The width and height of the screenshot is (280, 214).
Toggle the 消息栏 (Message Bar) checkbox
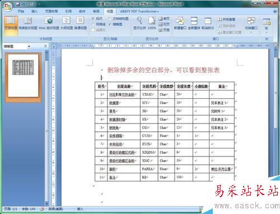(93, 30)
